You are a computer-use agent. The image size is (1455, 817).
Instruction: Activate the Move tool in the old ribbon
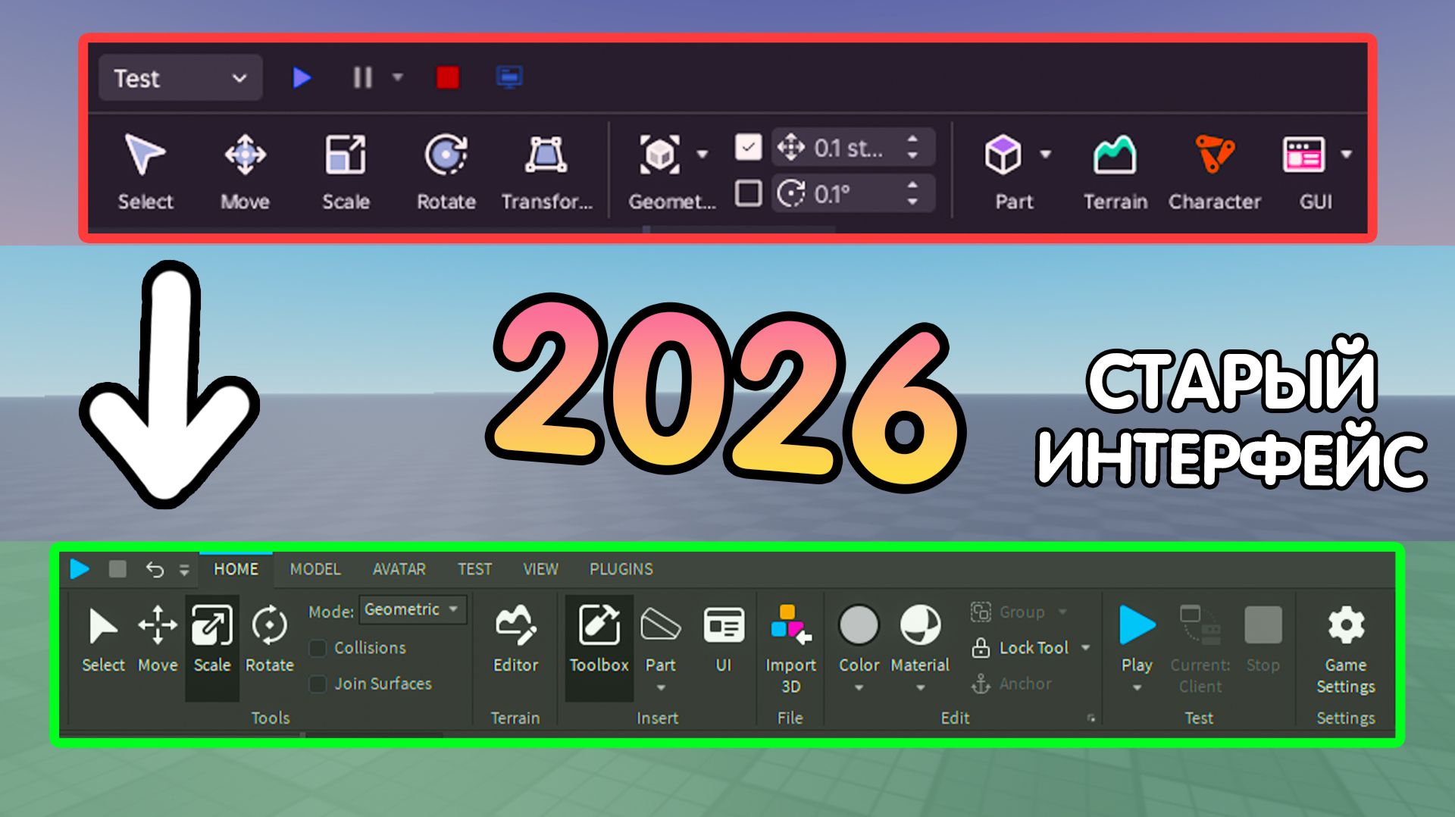tap(158, 640)
